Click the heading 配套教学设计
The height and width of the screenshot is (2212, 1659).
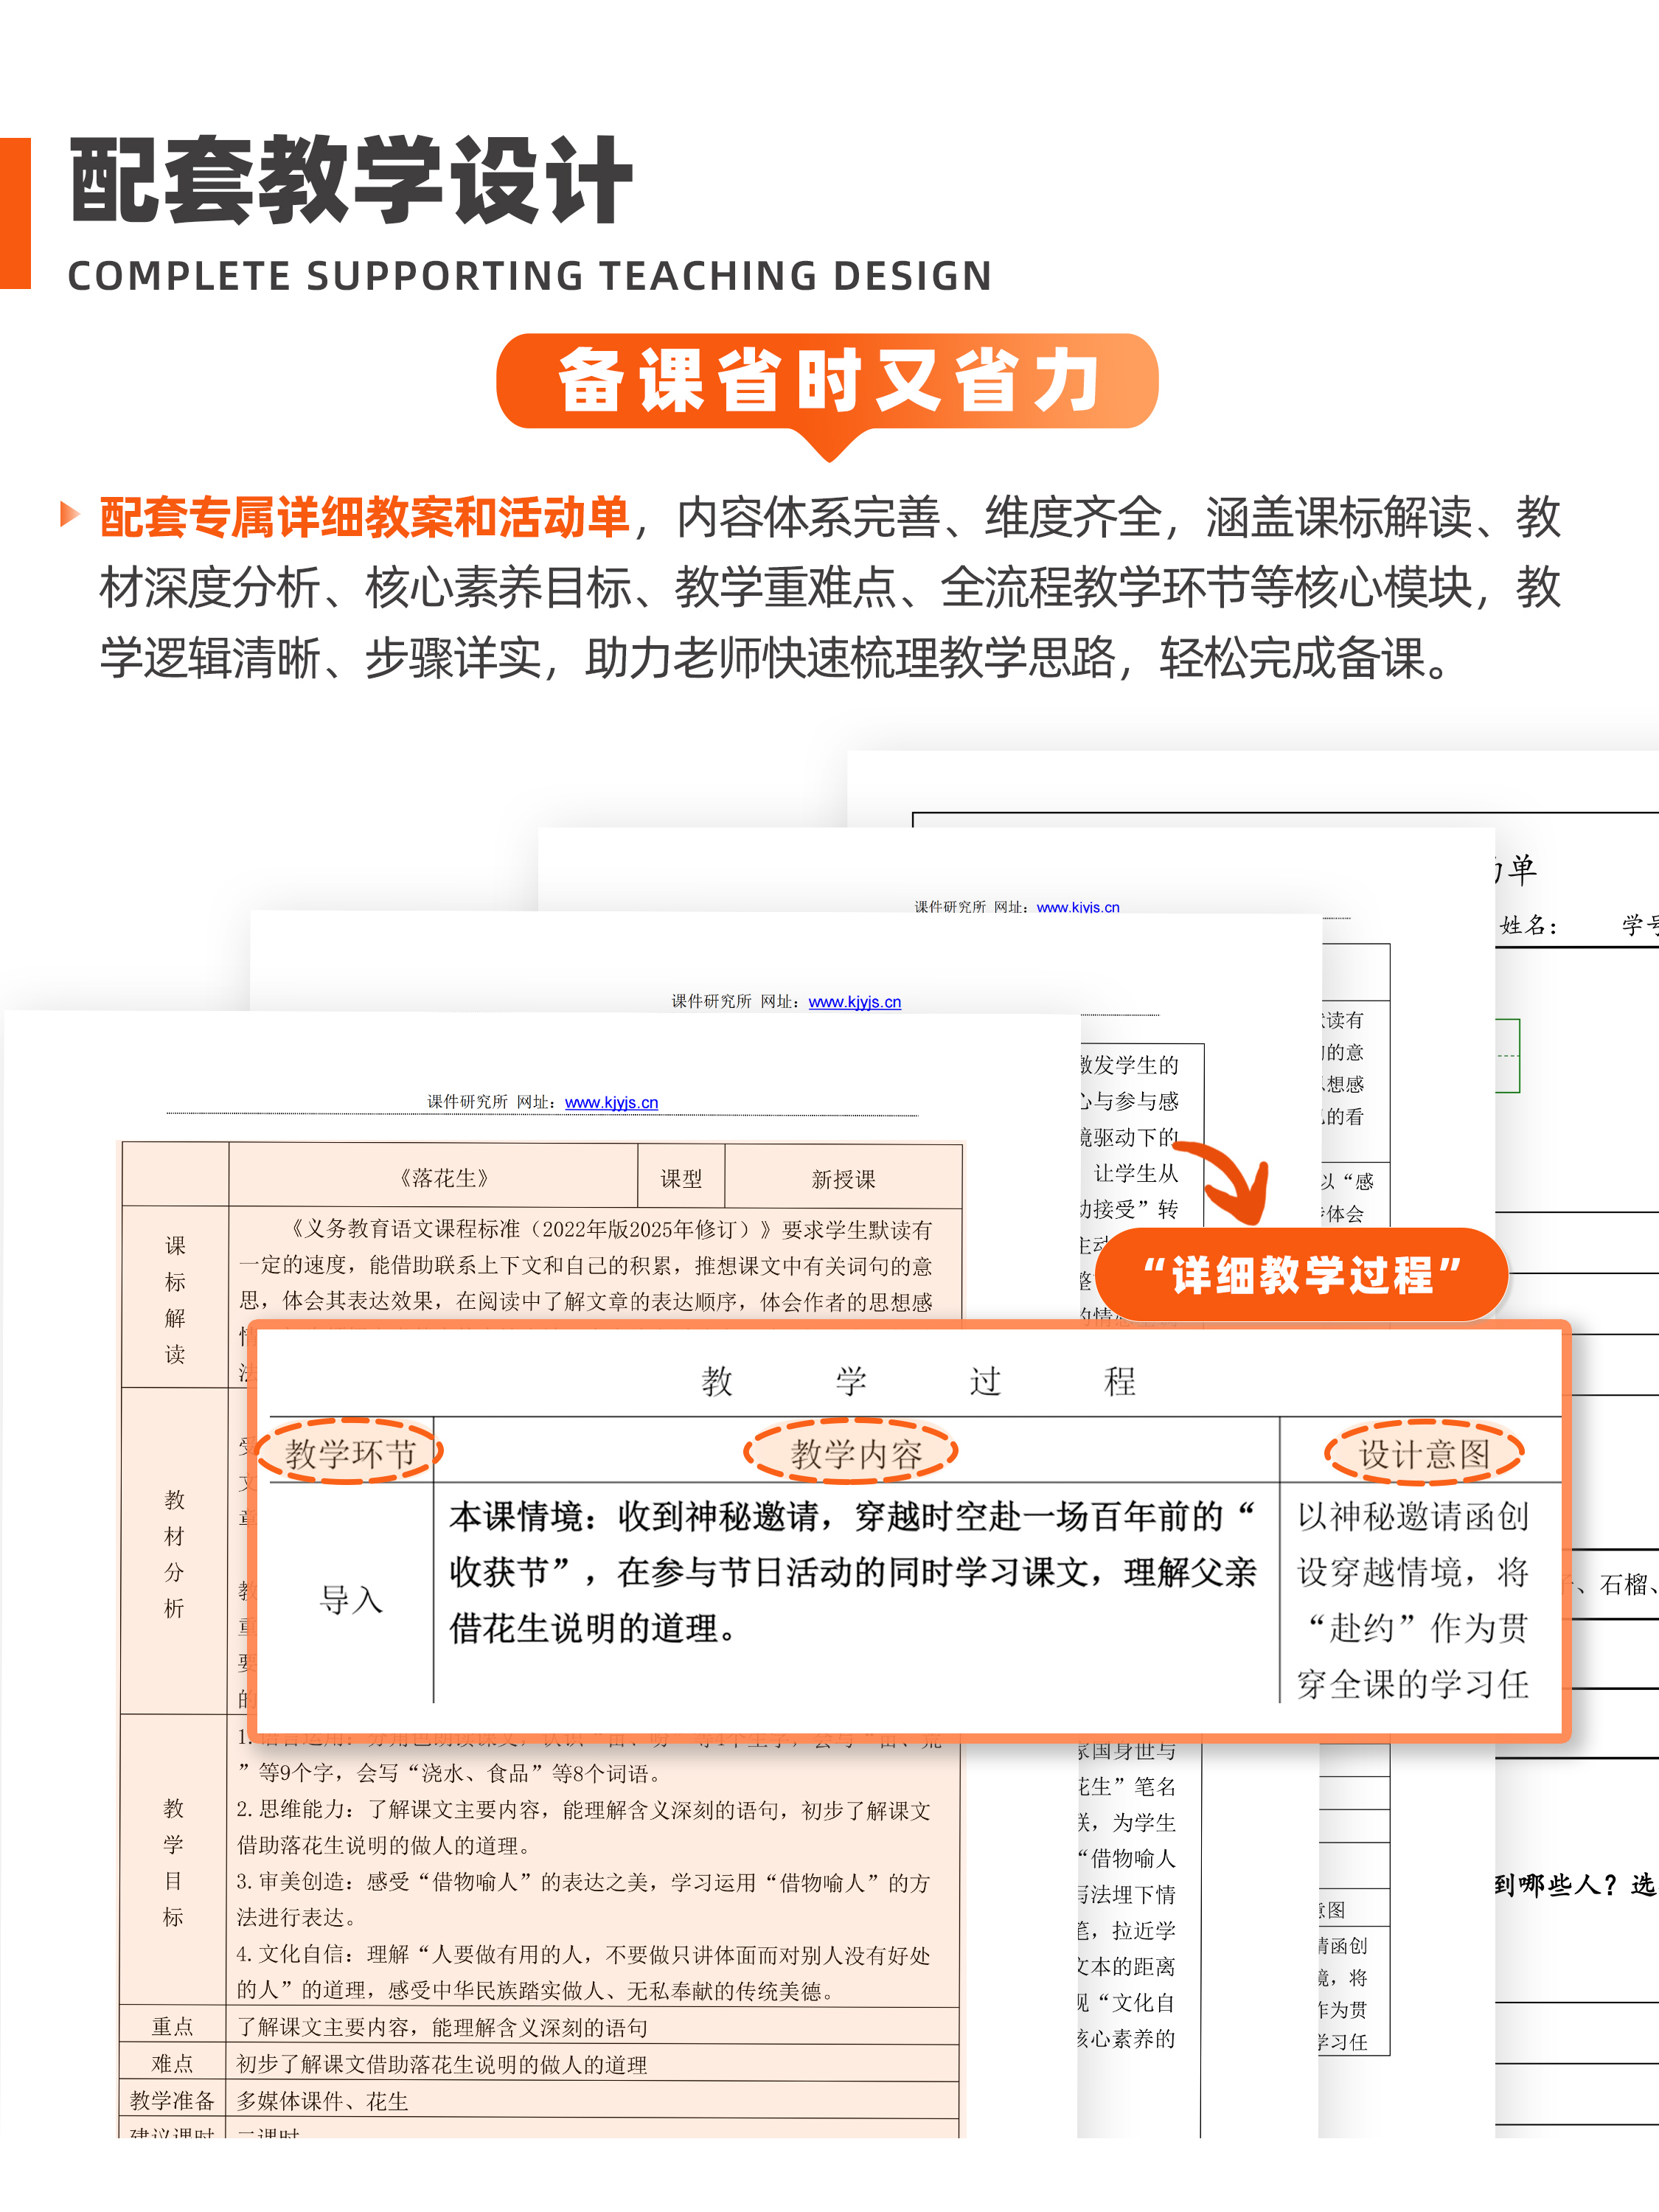351,181
